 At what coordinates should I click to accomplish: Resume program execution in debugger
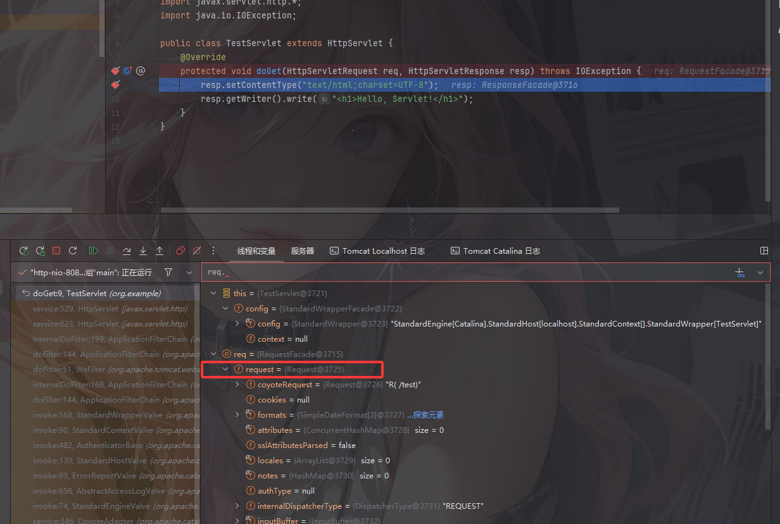coord(94,251)
